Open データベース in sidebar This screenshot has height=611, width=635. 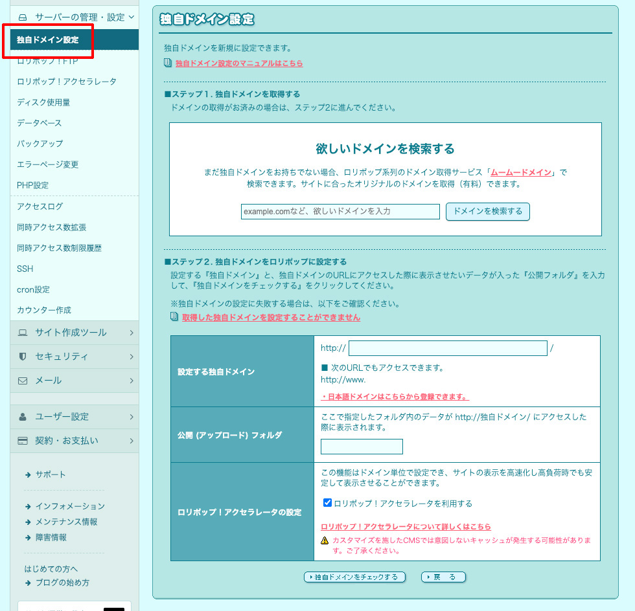click(40, 123)
